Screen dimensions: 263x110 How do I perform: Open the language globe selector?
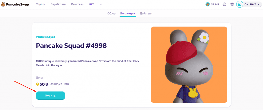click(x=224, y=5)
